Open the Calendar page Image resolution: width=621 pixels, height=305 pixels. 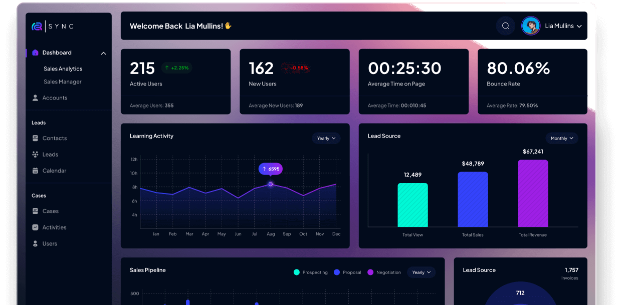[x=54, y=170]
